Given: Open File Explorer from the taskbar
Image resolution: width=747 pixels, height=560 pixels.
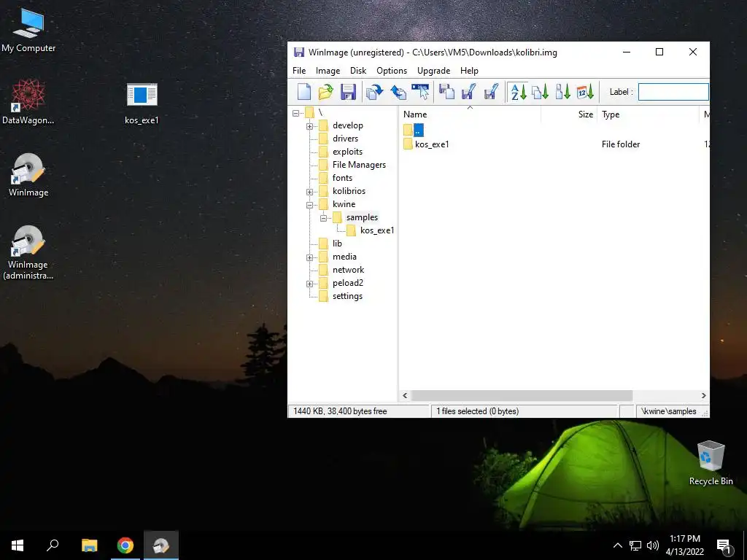Looking at the screenshot, I should click(x=89, y=545).
